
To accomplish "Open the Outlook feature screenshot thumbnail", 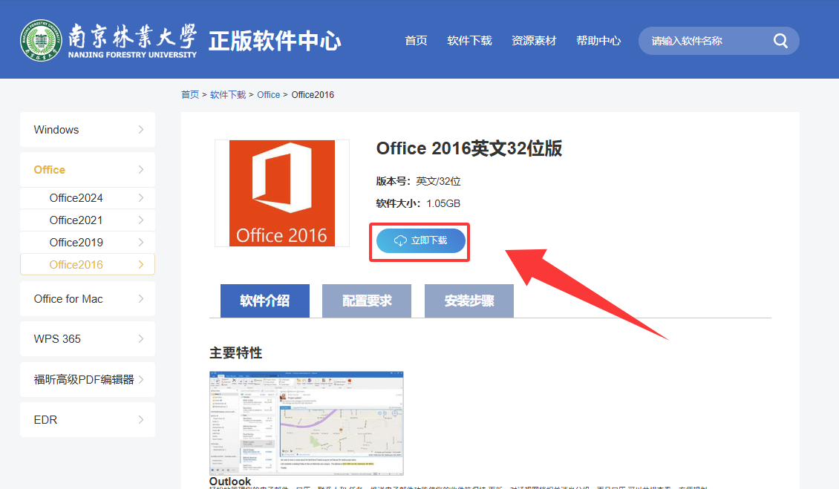I will (x=306, y=423).
